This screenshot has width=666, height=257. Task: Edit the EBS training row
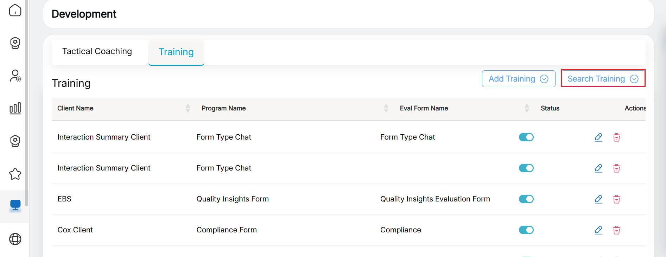pyautogui.click(x=598, y=199)
